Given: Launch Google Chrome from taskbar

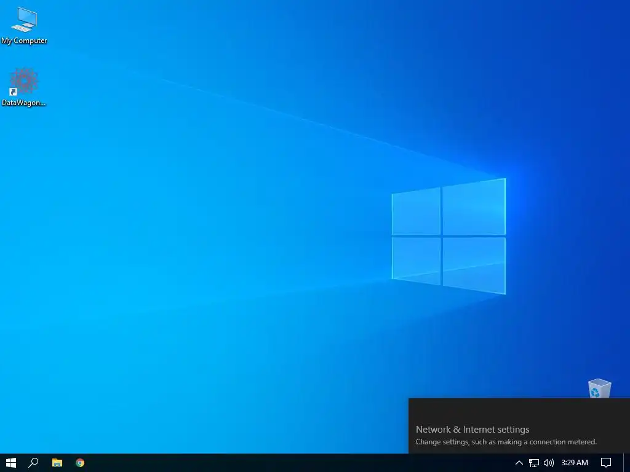Looking at the screenshot, I should pos(80,463).
